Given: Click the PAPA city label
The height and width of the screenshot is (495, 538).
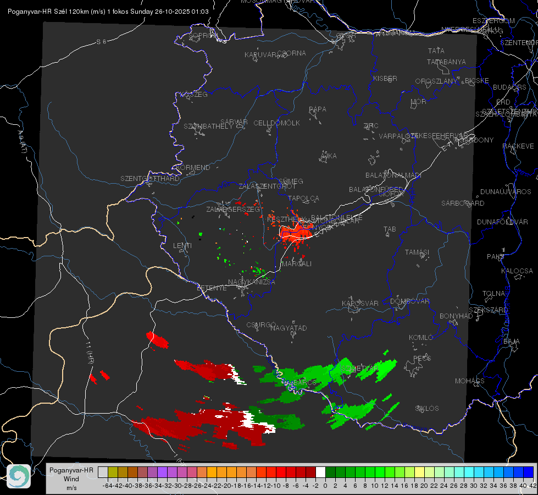Looking at the screenshot, I should (318, 109).
